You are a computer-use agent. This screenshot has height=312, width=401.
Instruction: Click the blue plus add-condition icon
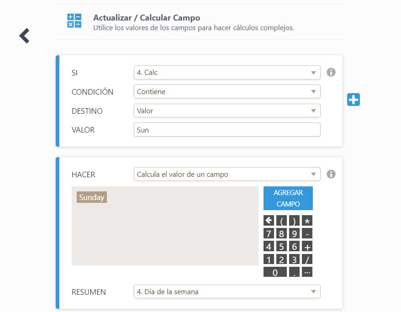[x=354, y=100]
